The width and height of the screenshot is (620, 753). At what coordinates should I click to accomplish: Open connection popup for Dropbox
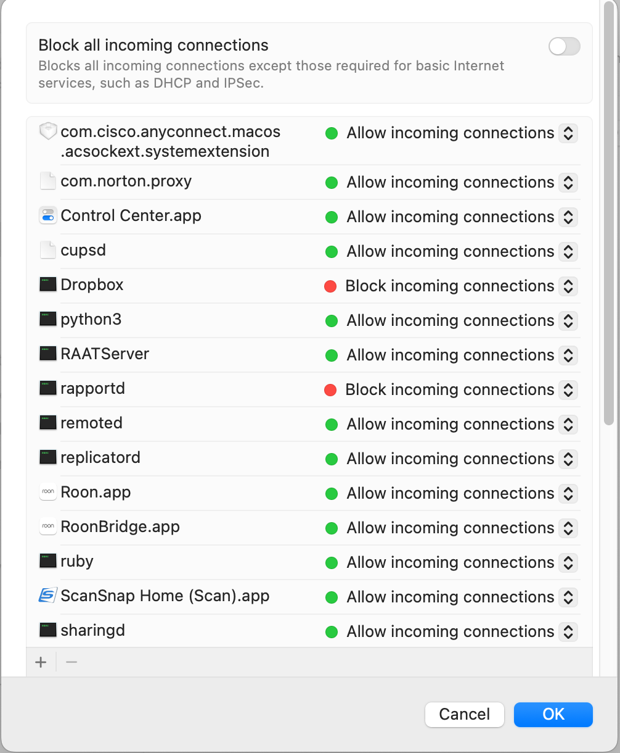(x=568, y=286)
